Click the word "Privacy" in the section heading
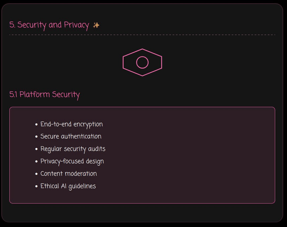287x227 pixels. pyautogui.click(x=76, y=25)
